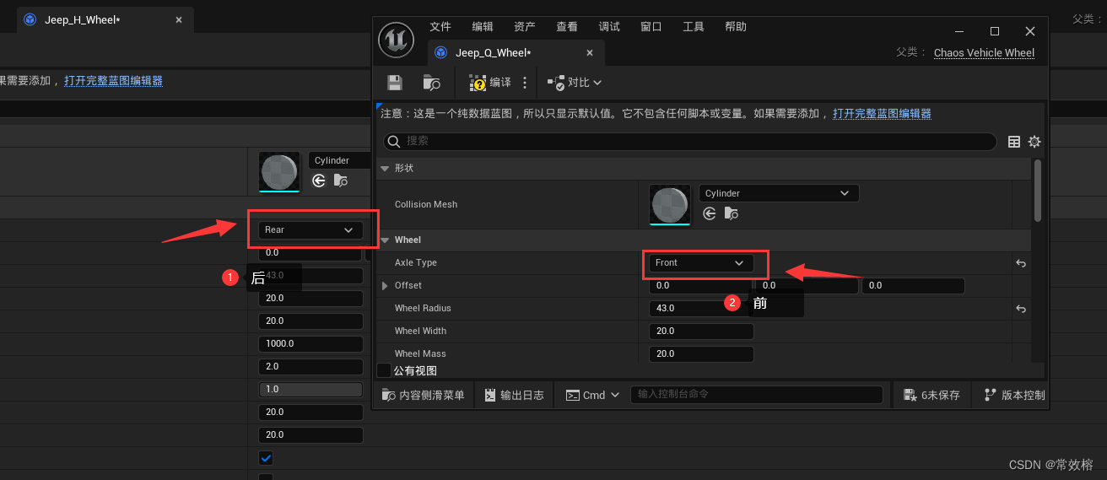This screenshot has height=480, width=1107.
Task: Open the 文件 menu
Action: click(440, 27)
